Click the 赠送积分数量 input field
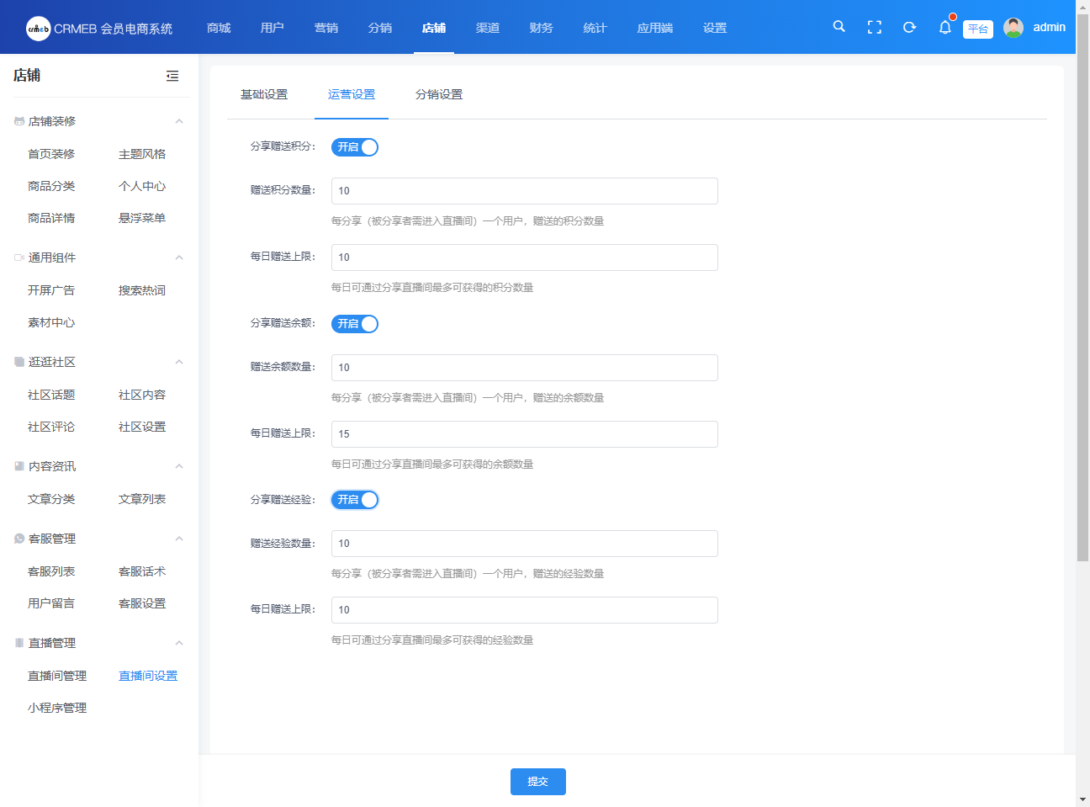The image size is (1090, 807). point(524,191)
